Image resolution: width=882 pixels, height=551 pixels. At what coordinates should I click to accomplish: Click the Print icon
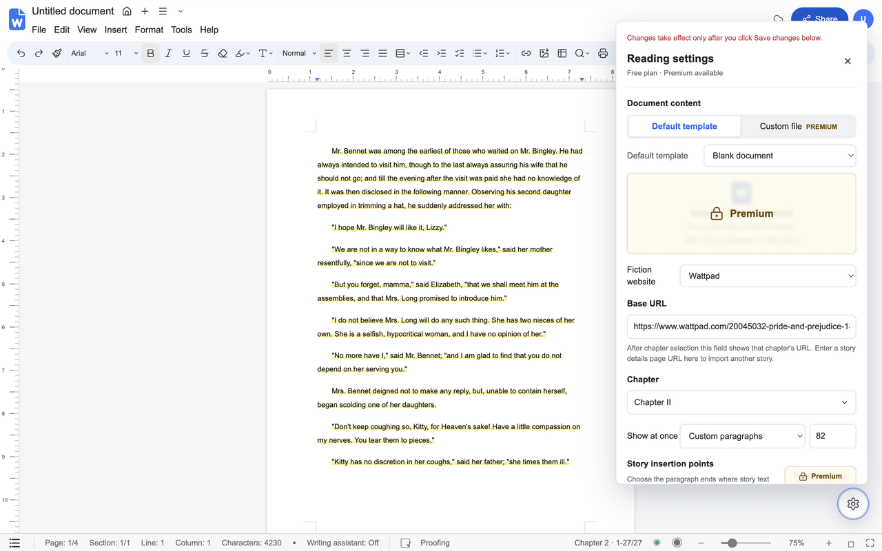(x=603, y=53)
